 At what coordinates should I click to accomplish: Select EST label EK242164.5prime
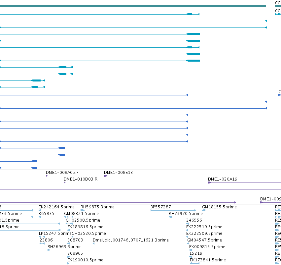tap(56, 207)
